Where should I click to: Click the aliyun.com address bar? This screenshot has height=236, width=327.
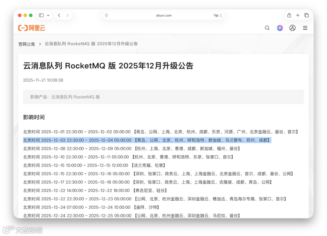coord(164,15)
